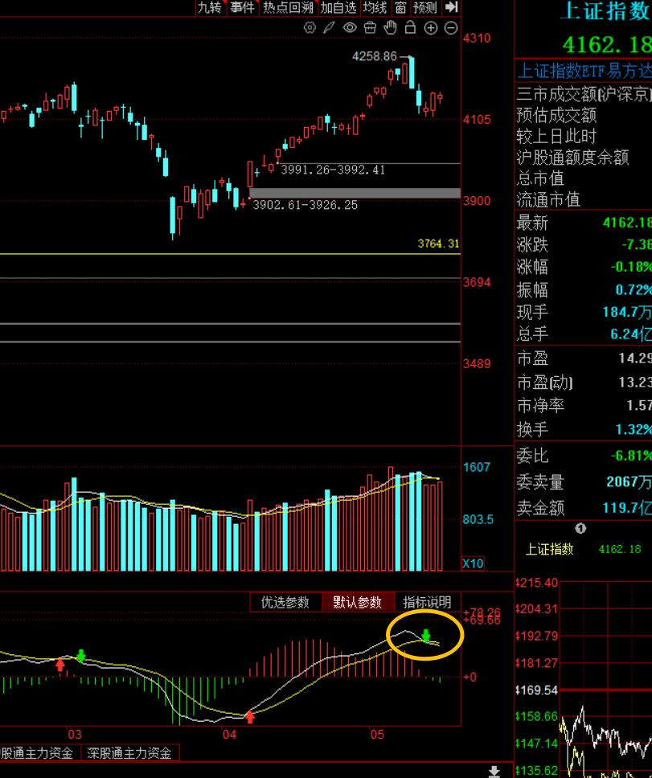652x778 pixels.
Task: Open 指标说明 indicator description
Action: pos(427,602)
